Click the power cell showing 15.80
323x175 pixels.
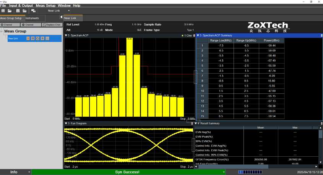click(271, 81)
